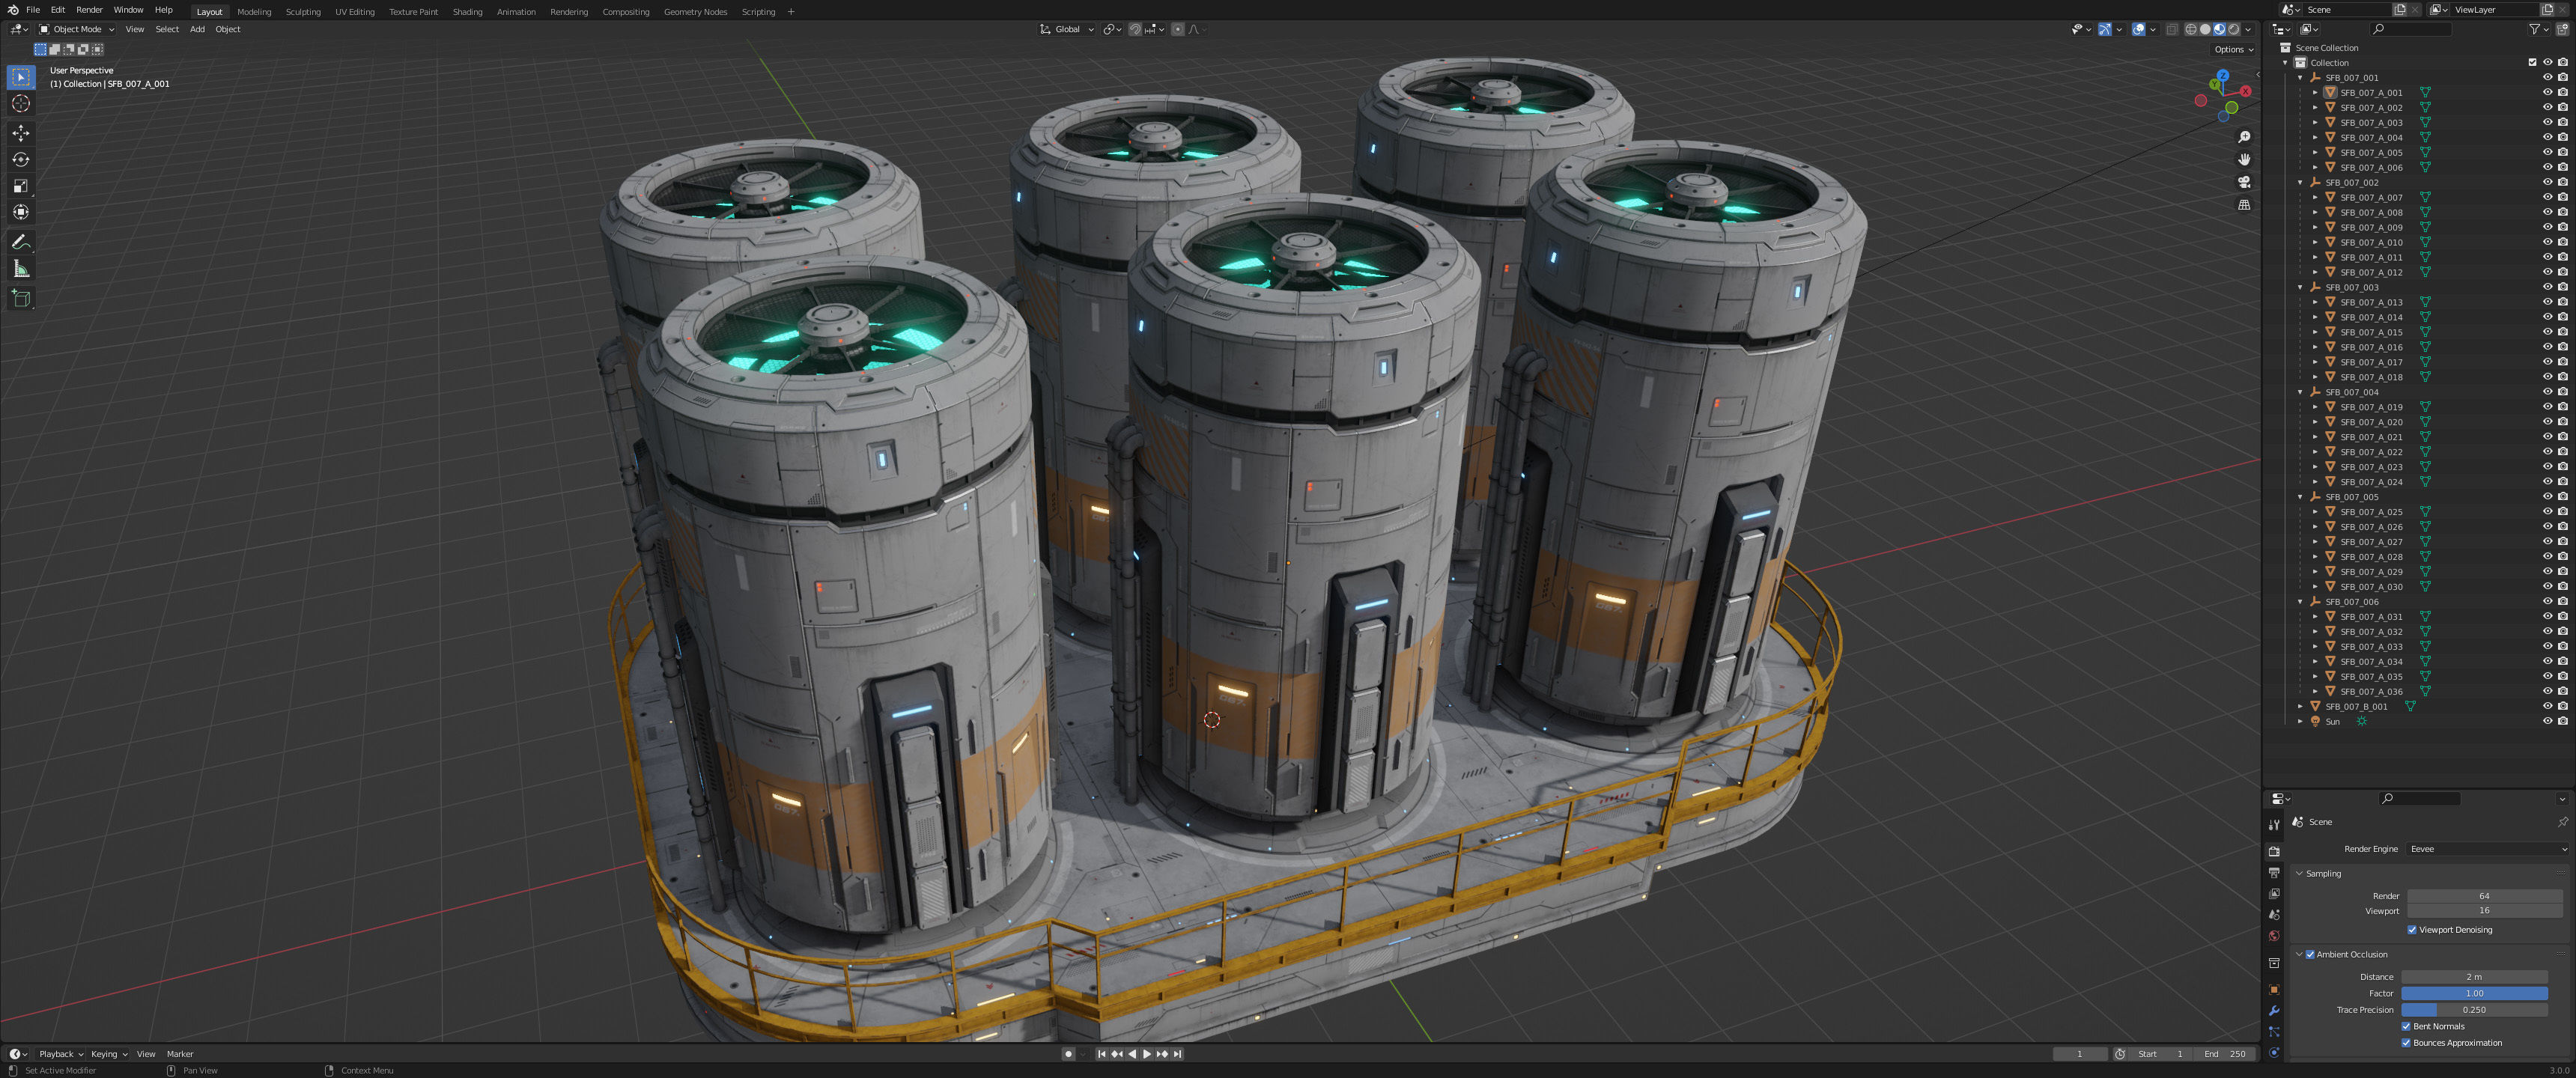2576x1078 pixels.
Task: Activate the Rotate tool
Action: coord(21,160)
